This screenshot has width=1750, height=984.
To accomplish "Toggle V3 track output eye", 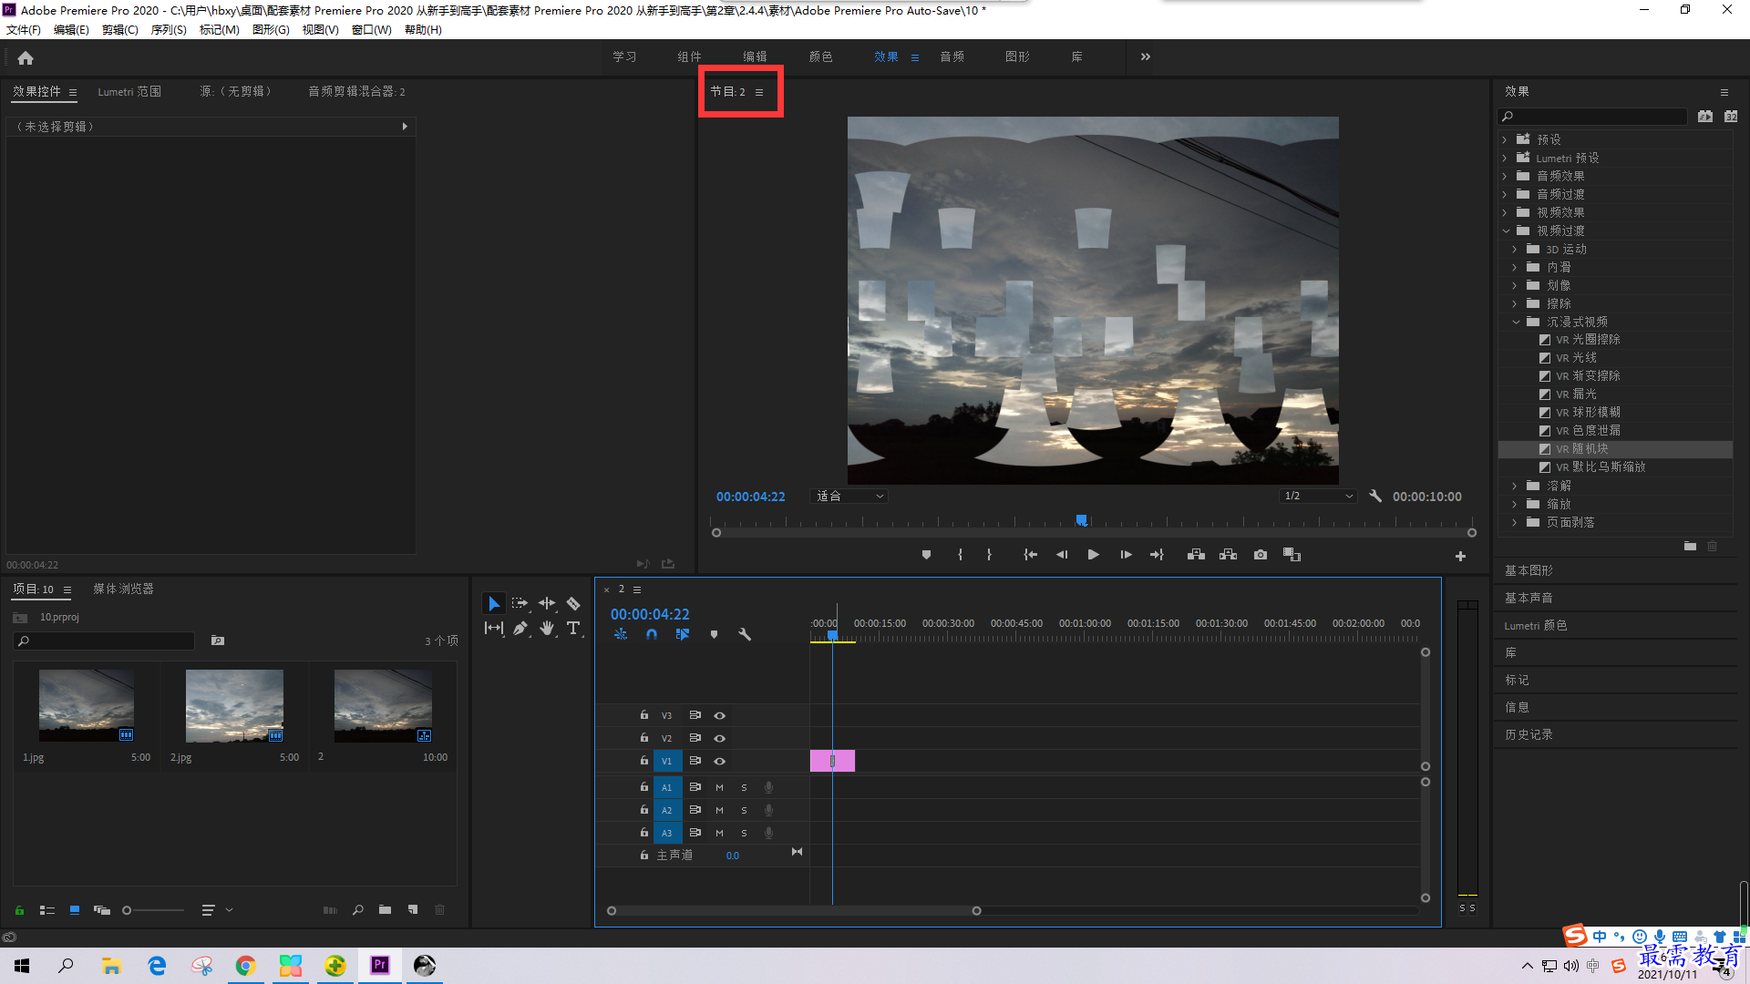I will [x=719, y=715].
